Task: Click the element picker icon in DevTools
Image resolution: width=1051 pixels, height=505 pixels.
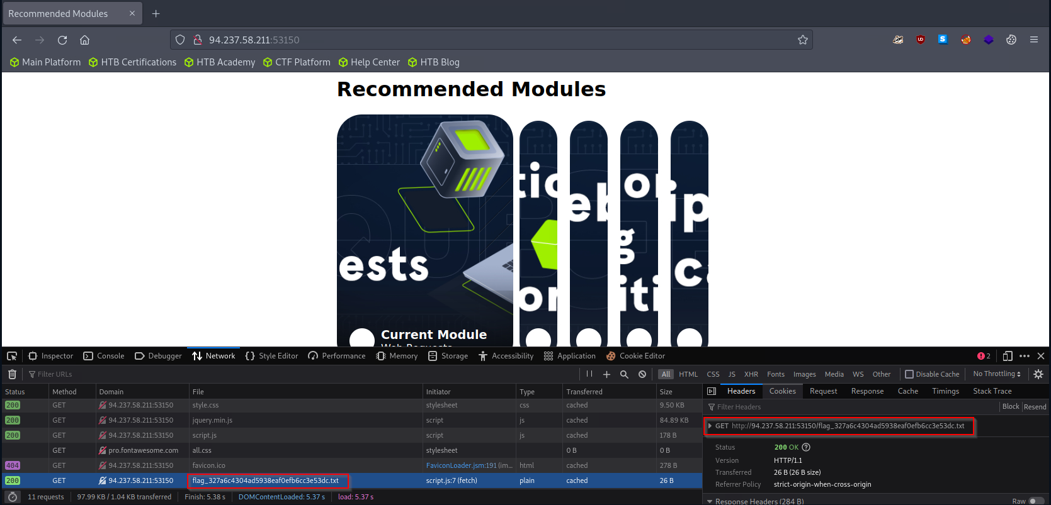Action: [x=12, y=356]
